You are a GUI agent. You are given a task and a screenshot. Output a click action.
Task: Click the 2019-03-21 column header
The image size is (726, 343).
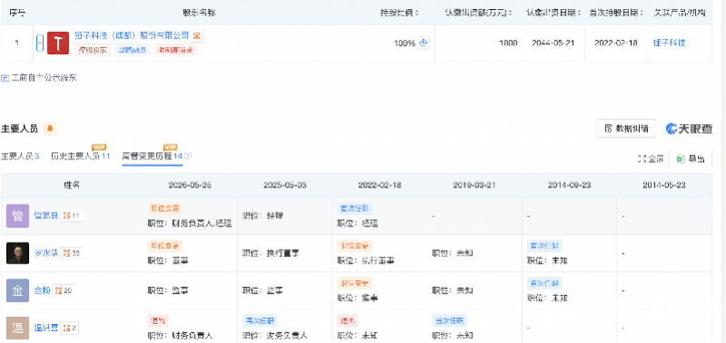coord(474,186)
